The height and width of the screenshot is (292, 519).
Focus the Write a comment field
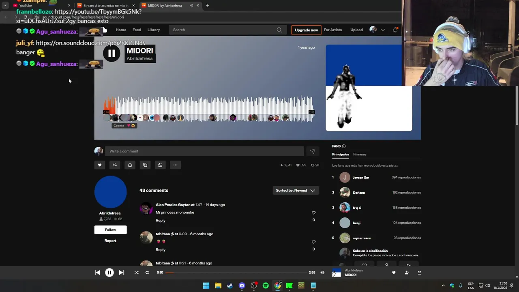coord(204,151)
